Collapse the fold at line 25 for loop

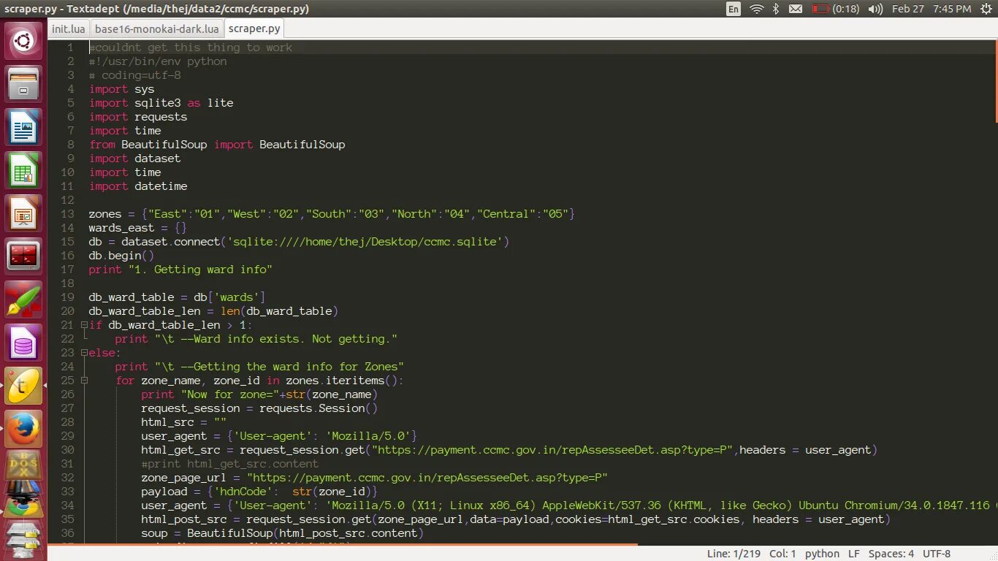tap(84, 381)
